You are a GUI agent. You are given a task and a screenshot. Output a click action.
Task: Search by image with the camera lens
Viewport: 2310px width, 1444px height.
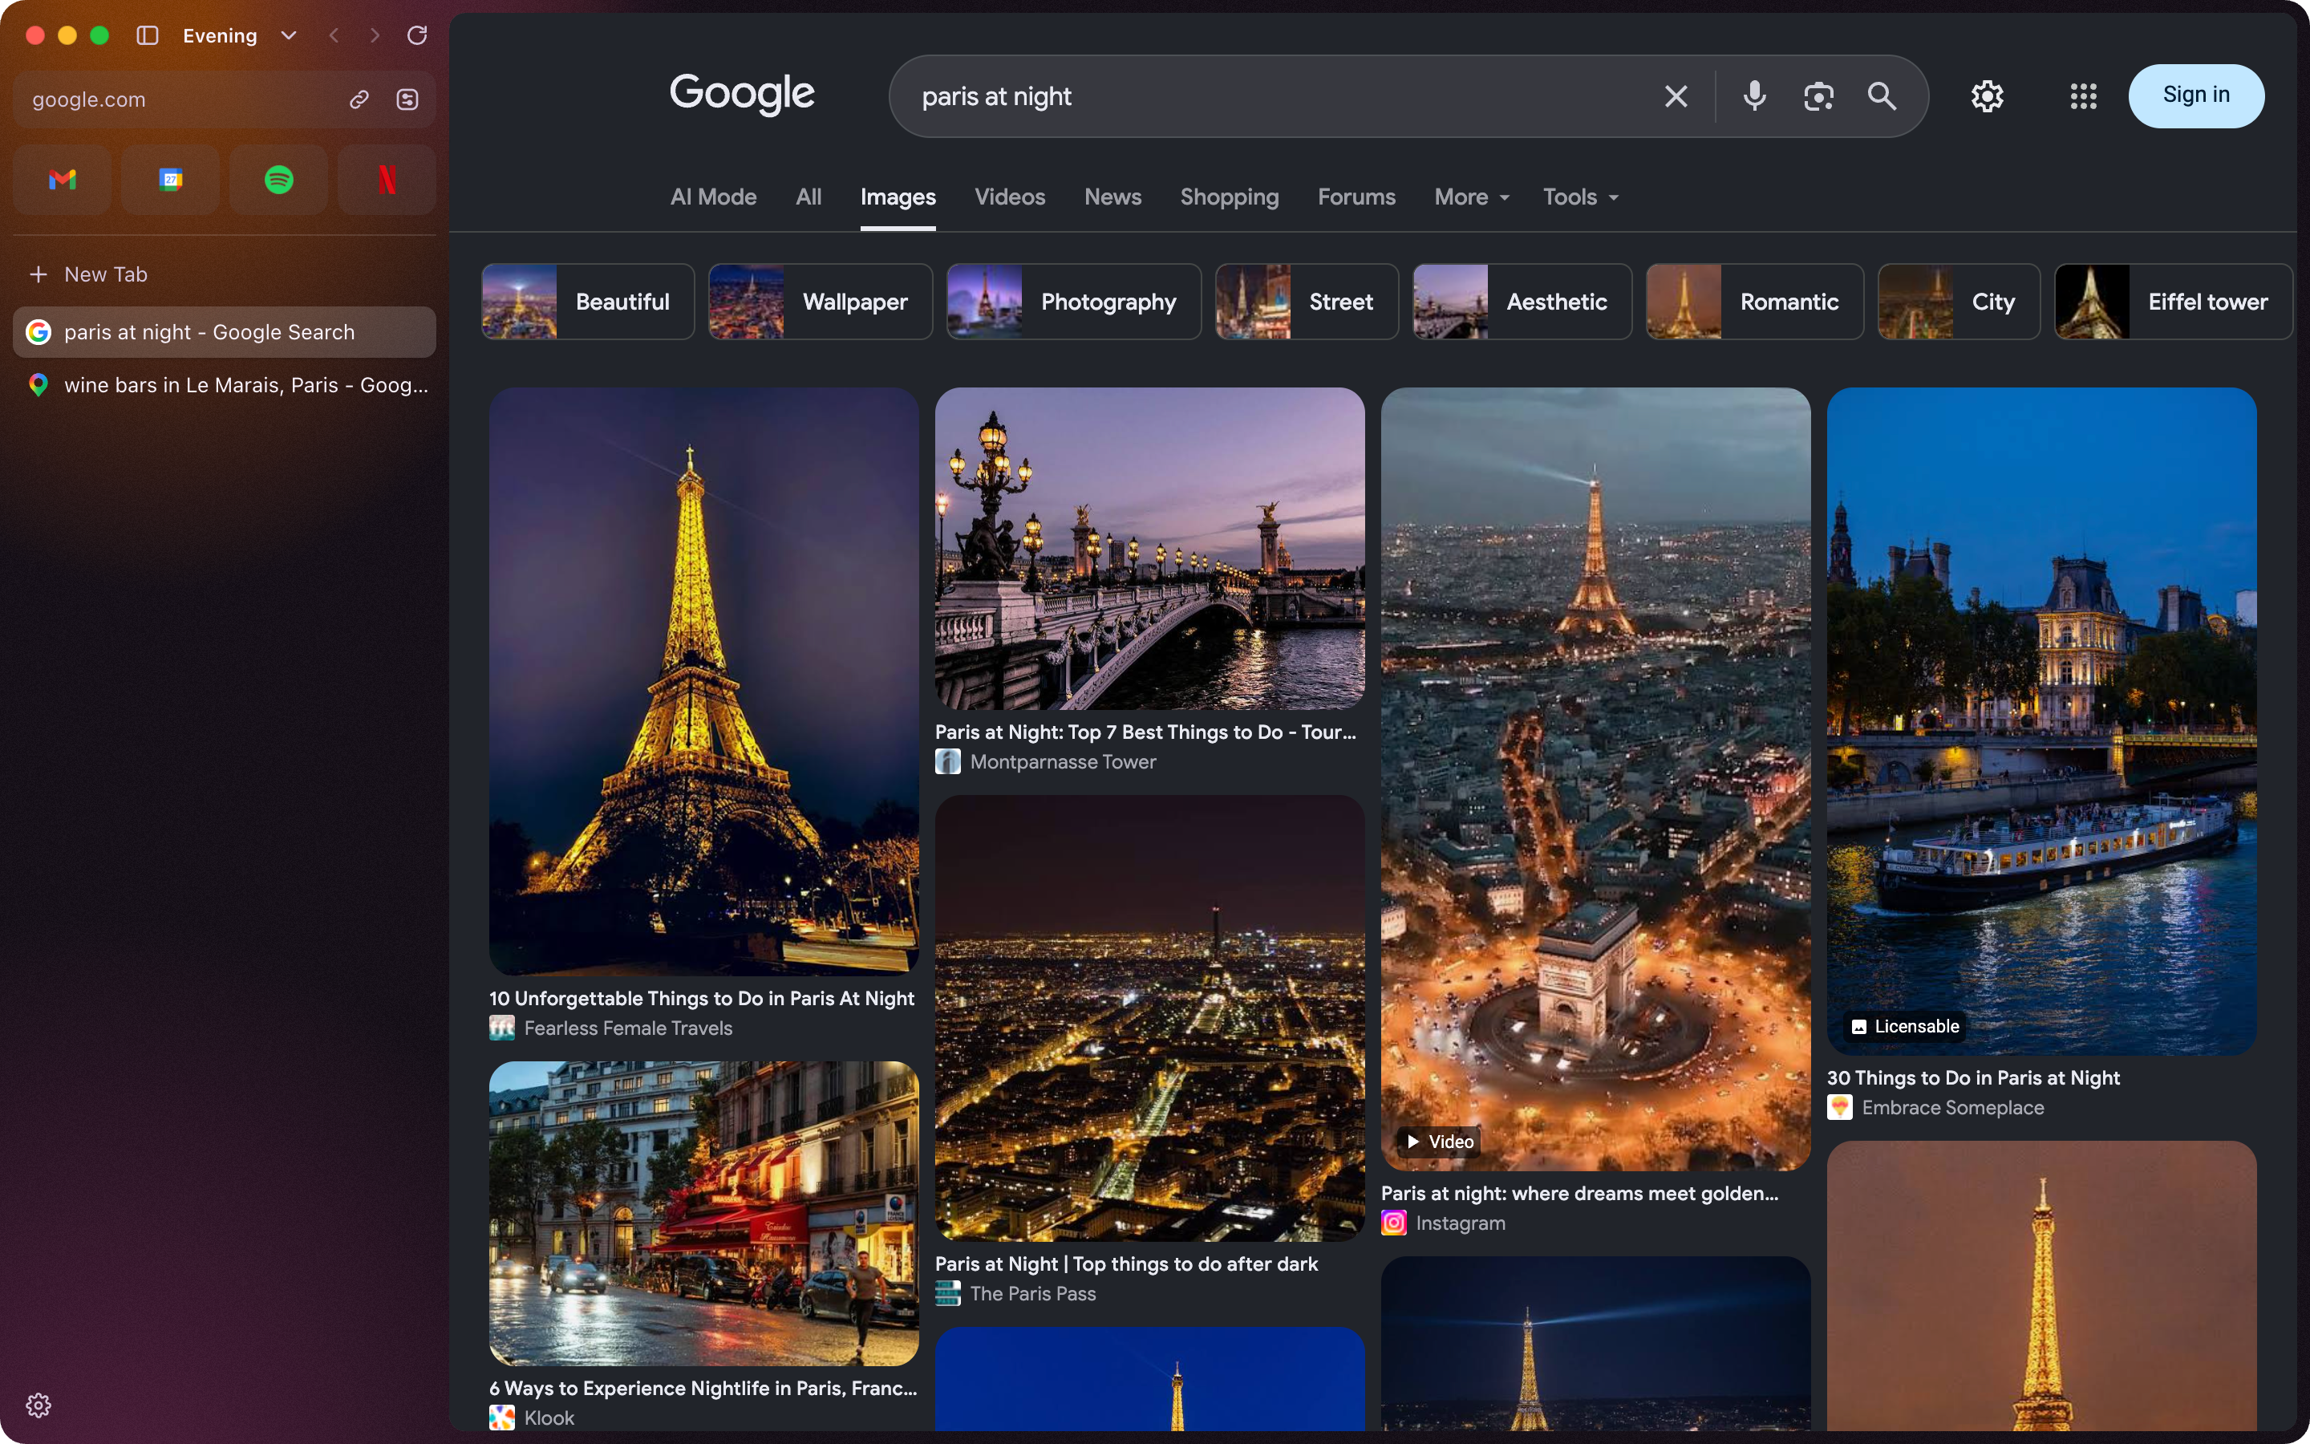pos(1818,95)
